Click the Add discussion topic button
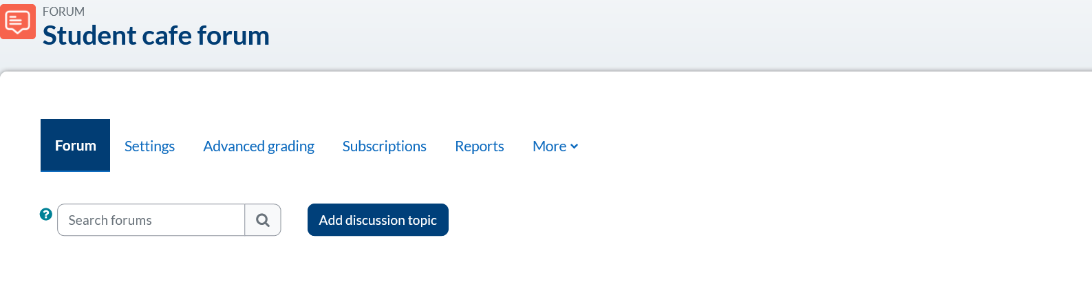This screenshot has width=1092, height=284. point(378,220)
